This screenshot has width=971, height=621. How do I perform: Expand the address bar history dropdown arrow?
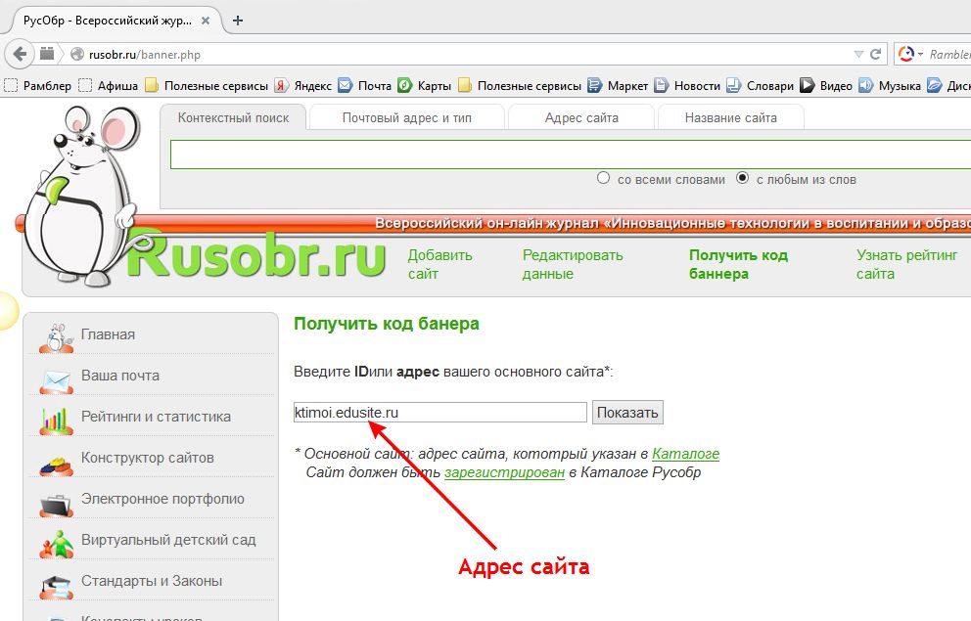[x=858, y=55]
